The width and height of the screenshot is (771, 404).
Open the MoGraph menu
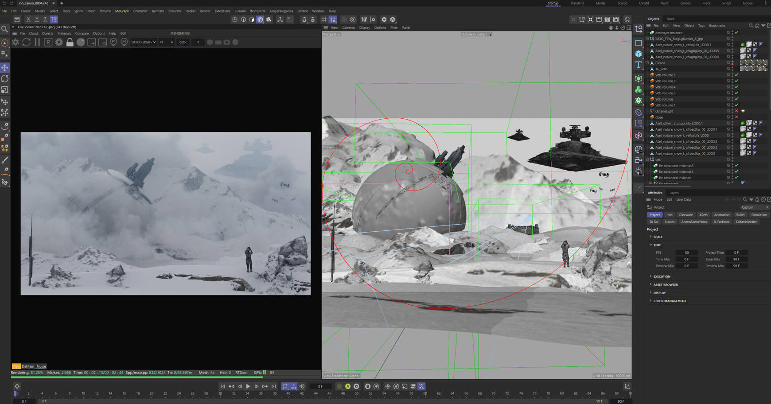click(x=122, y=11)
